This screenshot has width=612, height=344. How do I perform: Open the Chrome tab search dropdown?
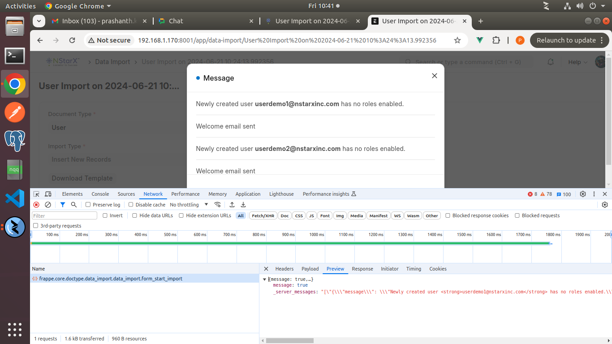pyautogui.click(x=39, y=21)
